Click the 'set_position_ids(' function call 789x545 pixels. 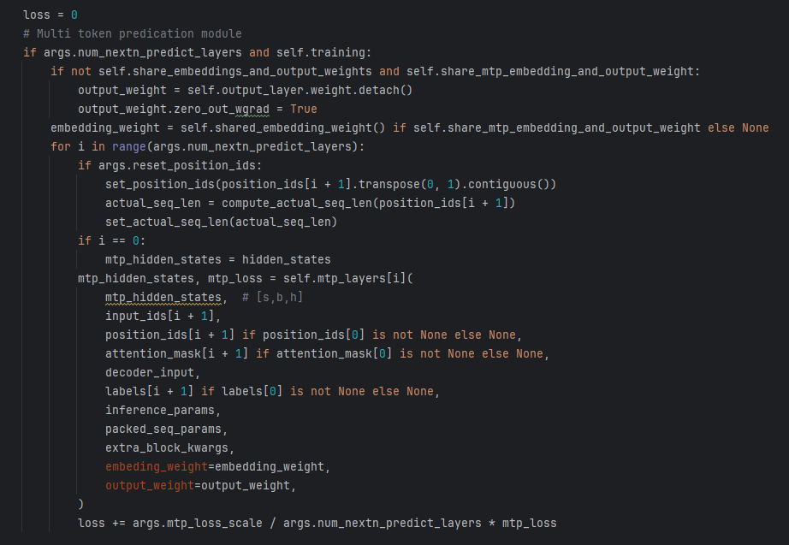pyautogui.click(x=163, y=184)
